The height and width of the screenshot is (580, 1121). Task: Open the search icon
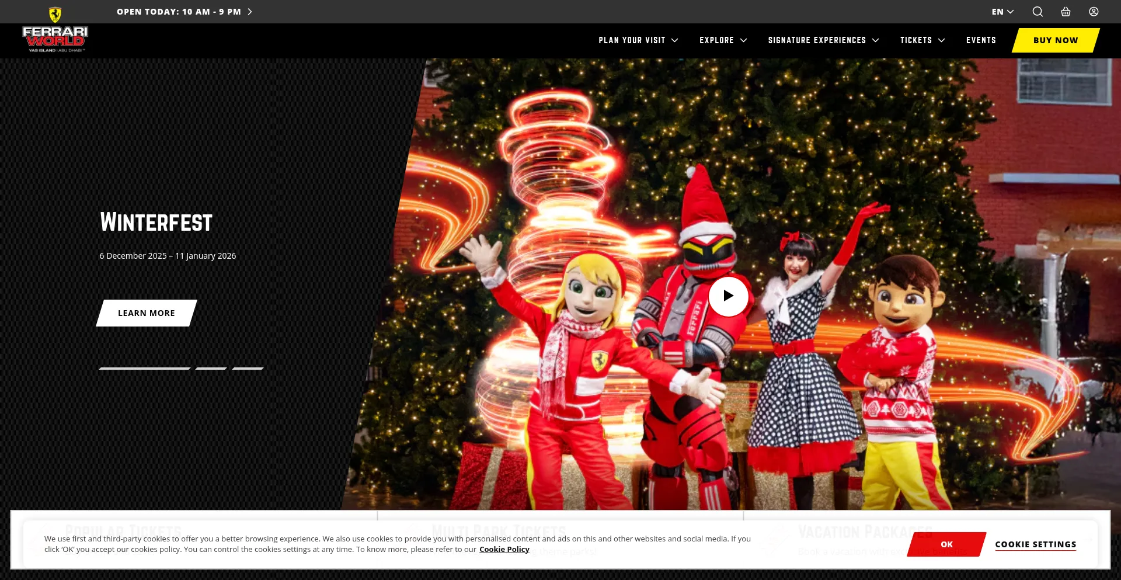1038,12
